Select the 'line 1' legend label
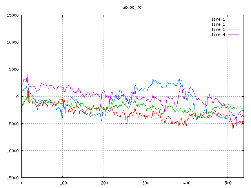251x188 pixels. pos(218,19)
